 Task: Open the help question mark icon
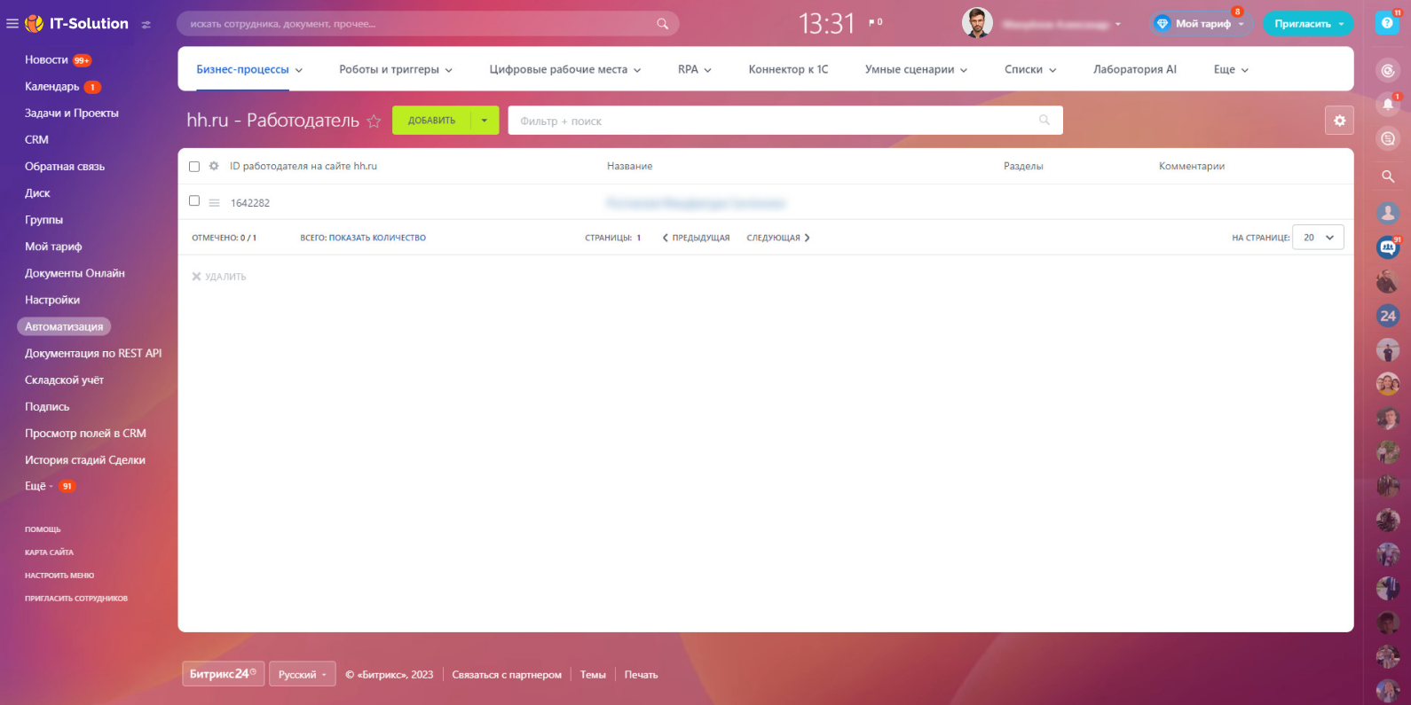click(x=1387, y=23)
